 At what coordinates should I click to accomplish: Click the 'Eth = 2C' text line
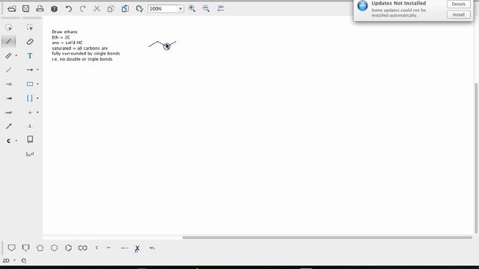[x=61, y=37]
